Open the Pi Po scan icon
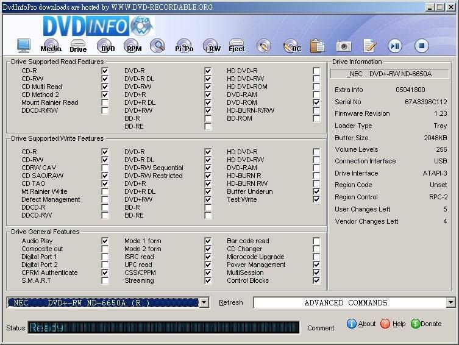The height and width of the screenshot is (345, 459). pos(184,46)
